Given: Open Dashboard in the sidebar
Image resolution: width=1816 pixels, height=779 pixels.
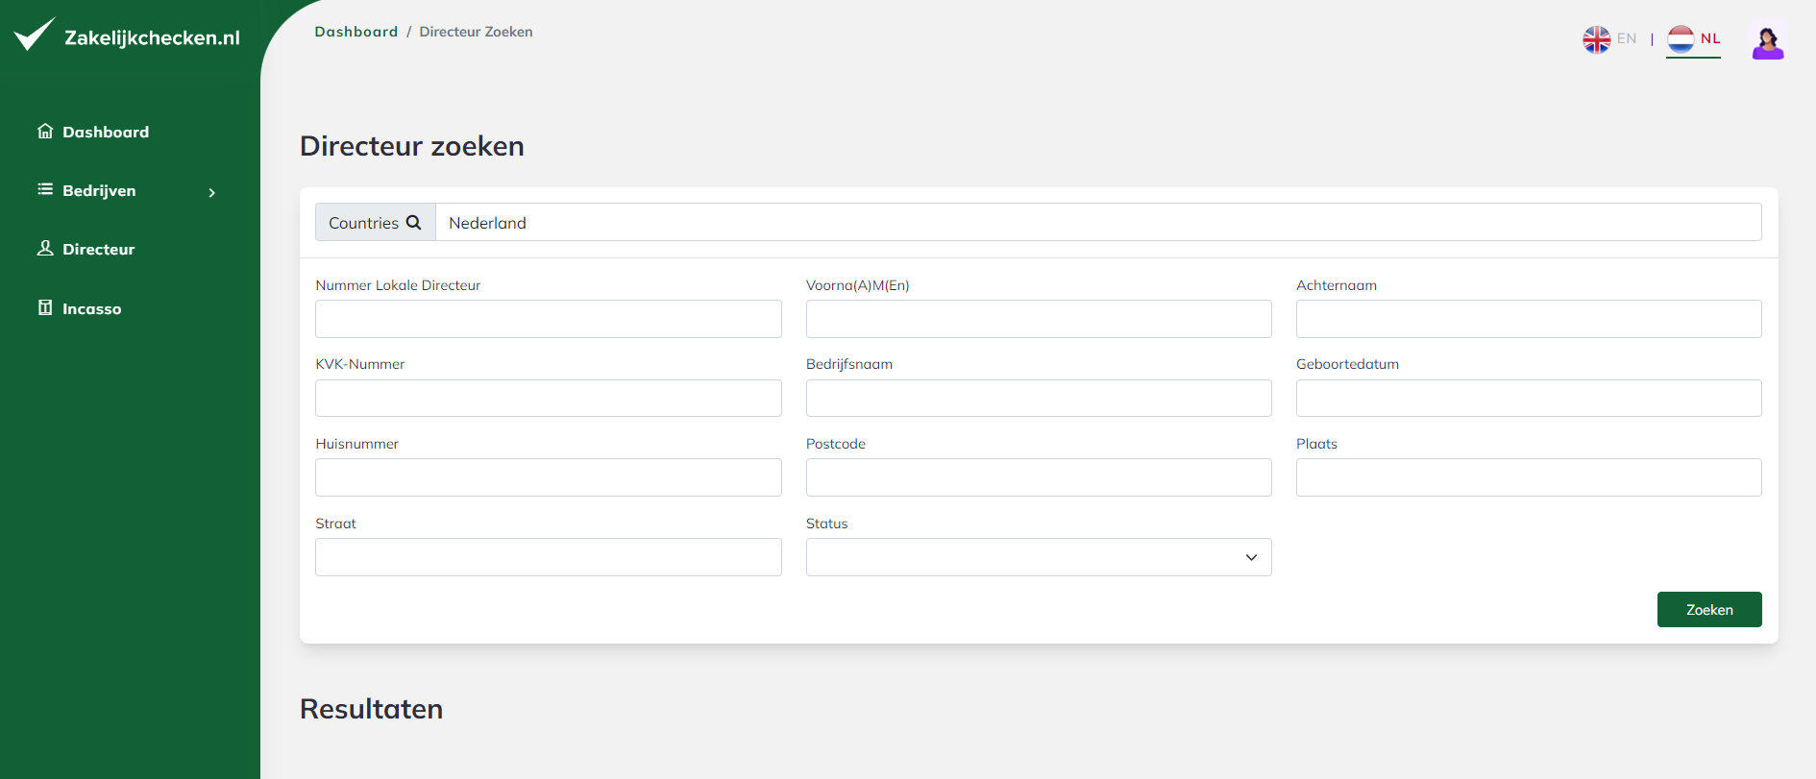Looking at the screenshot, I should (106, 132).
